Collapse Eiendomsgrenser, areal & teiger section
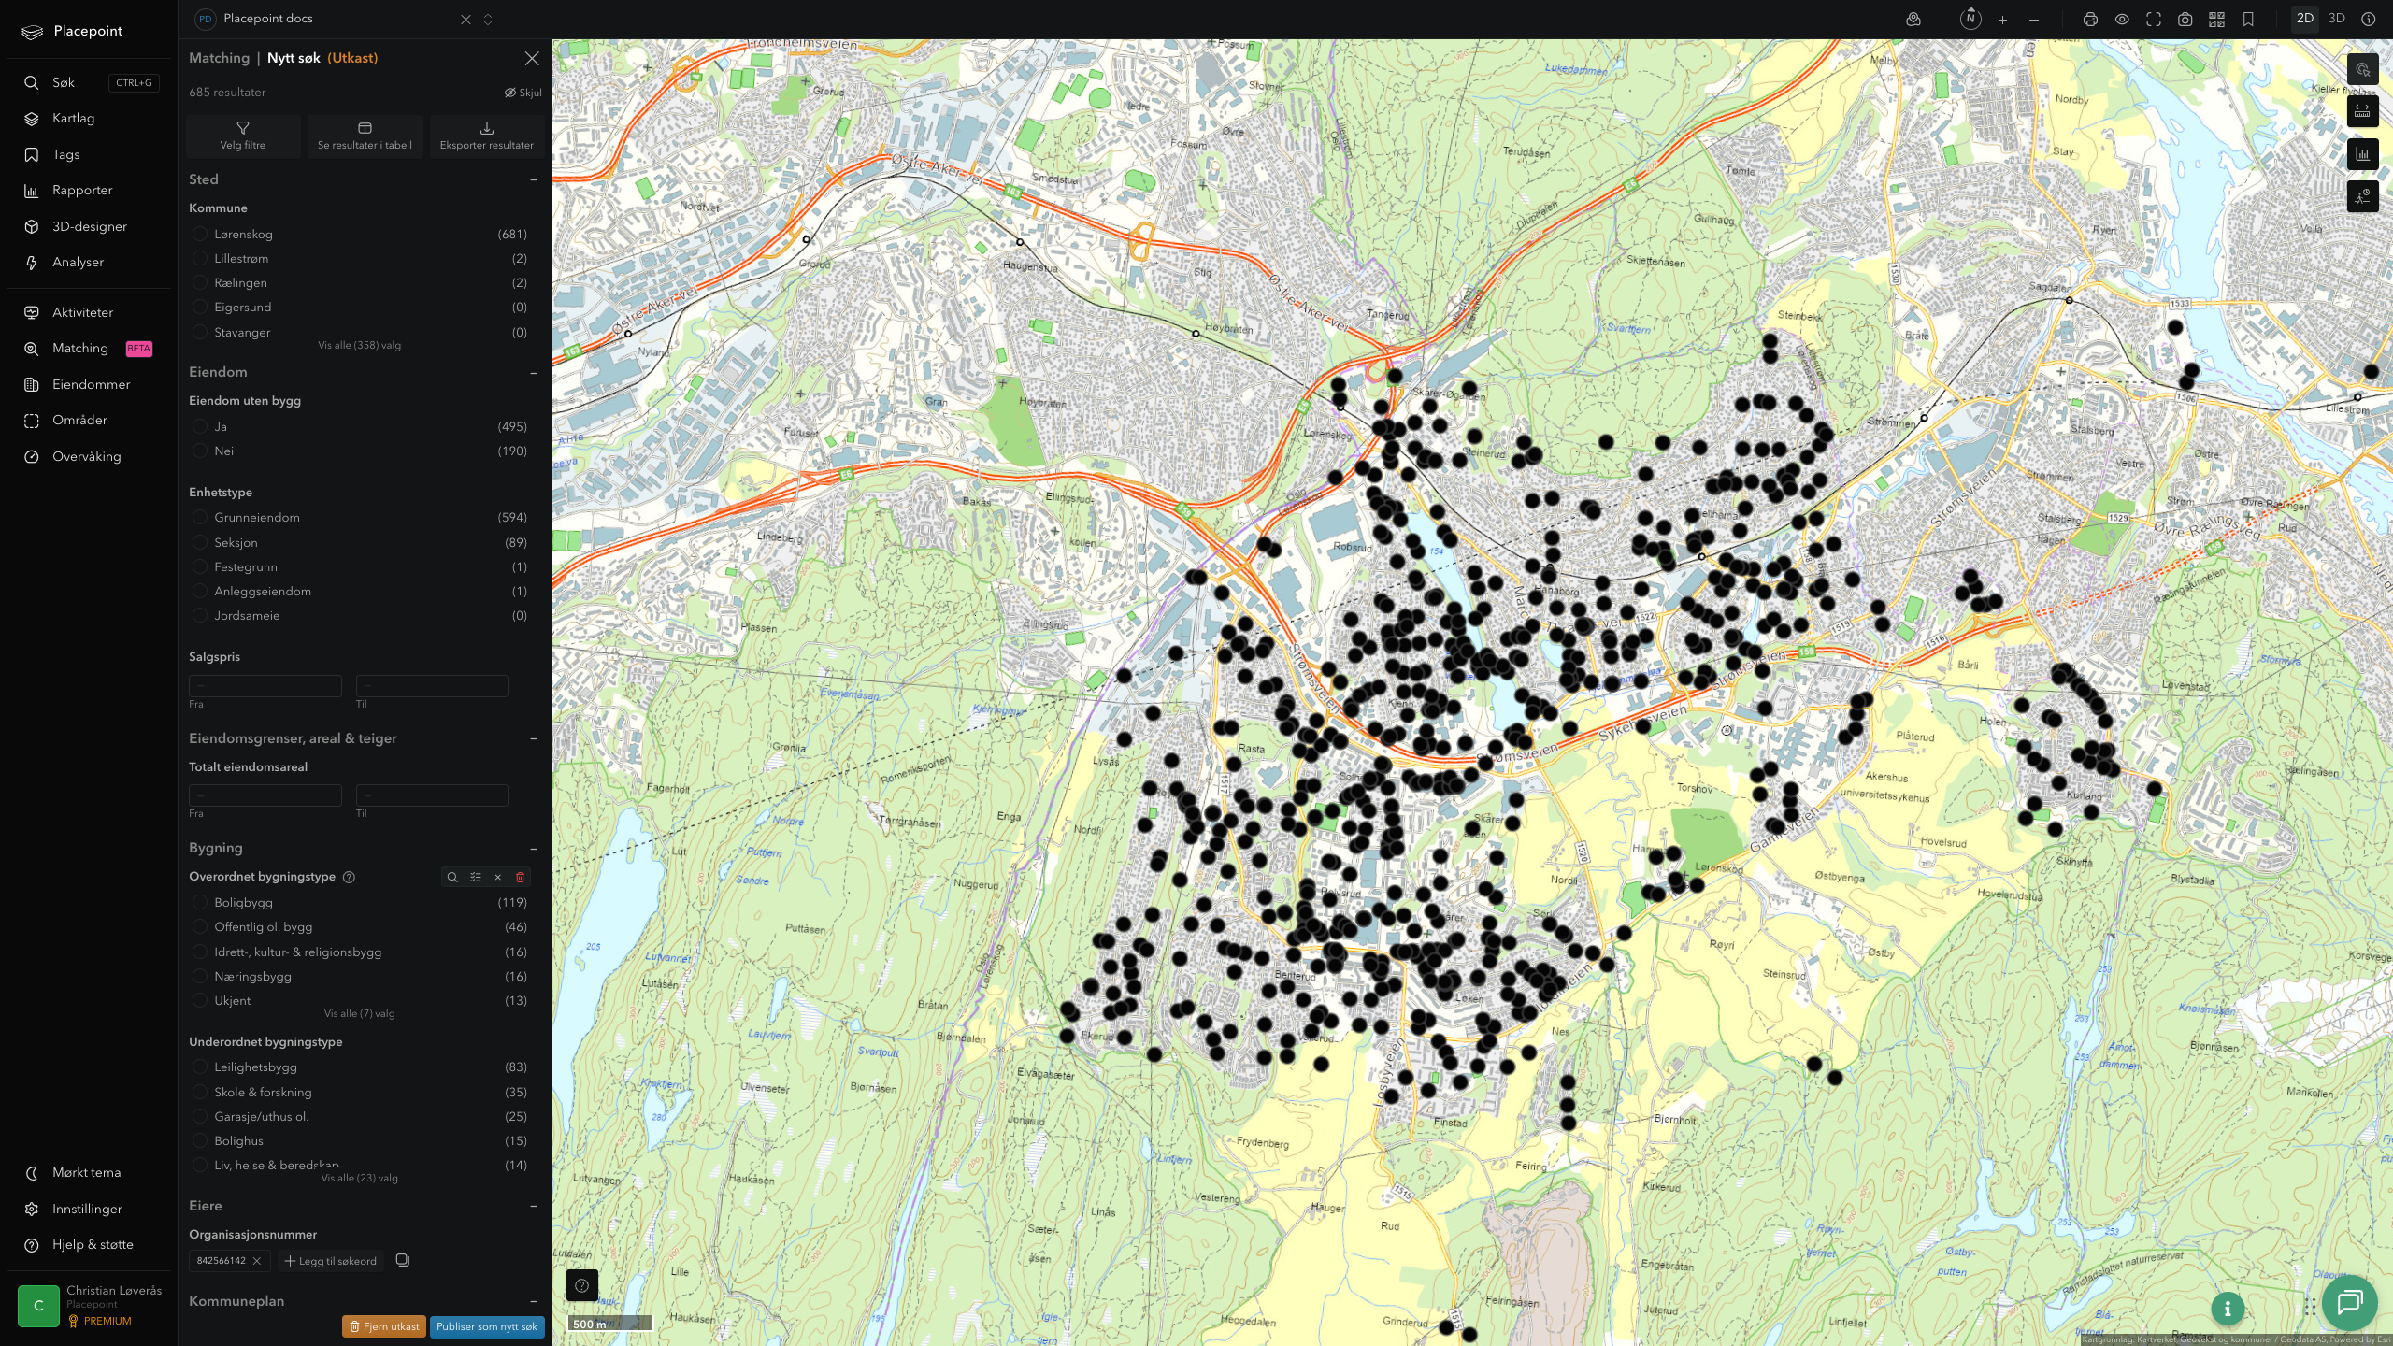2393x1346 pixels. [x=534, y=738]
